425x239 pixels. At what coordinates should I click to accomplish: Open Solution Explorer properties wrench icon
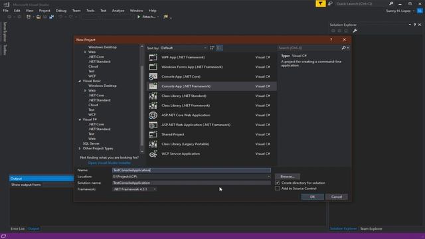(355, 31)
